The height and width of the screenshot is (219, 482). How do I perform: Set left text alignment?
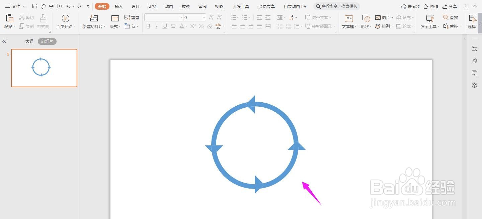(x=234, y=26)
